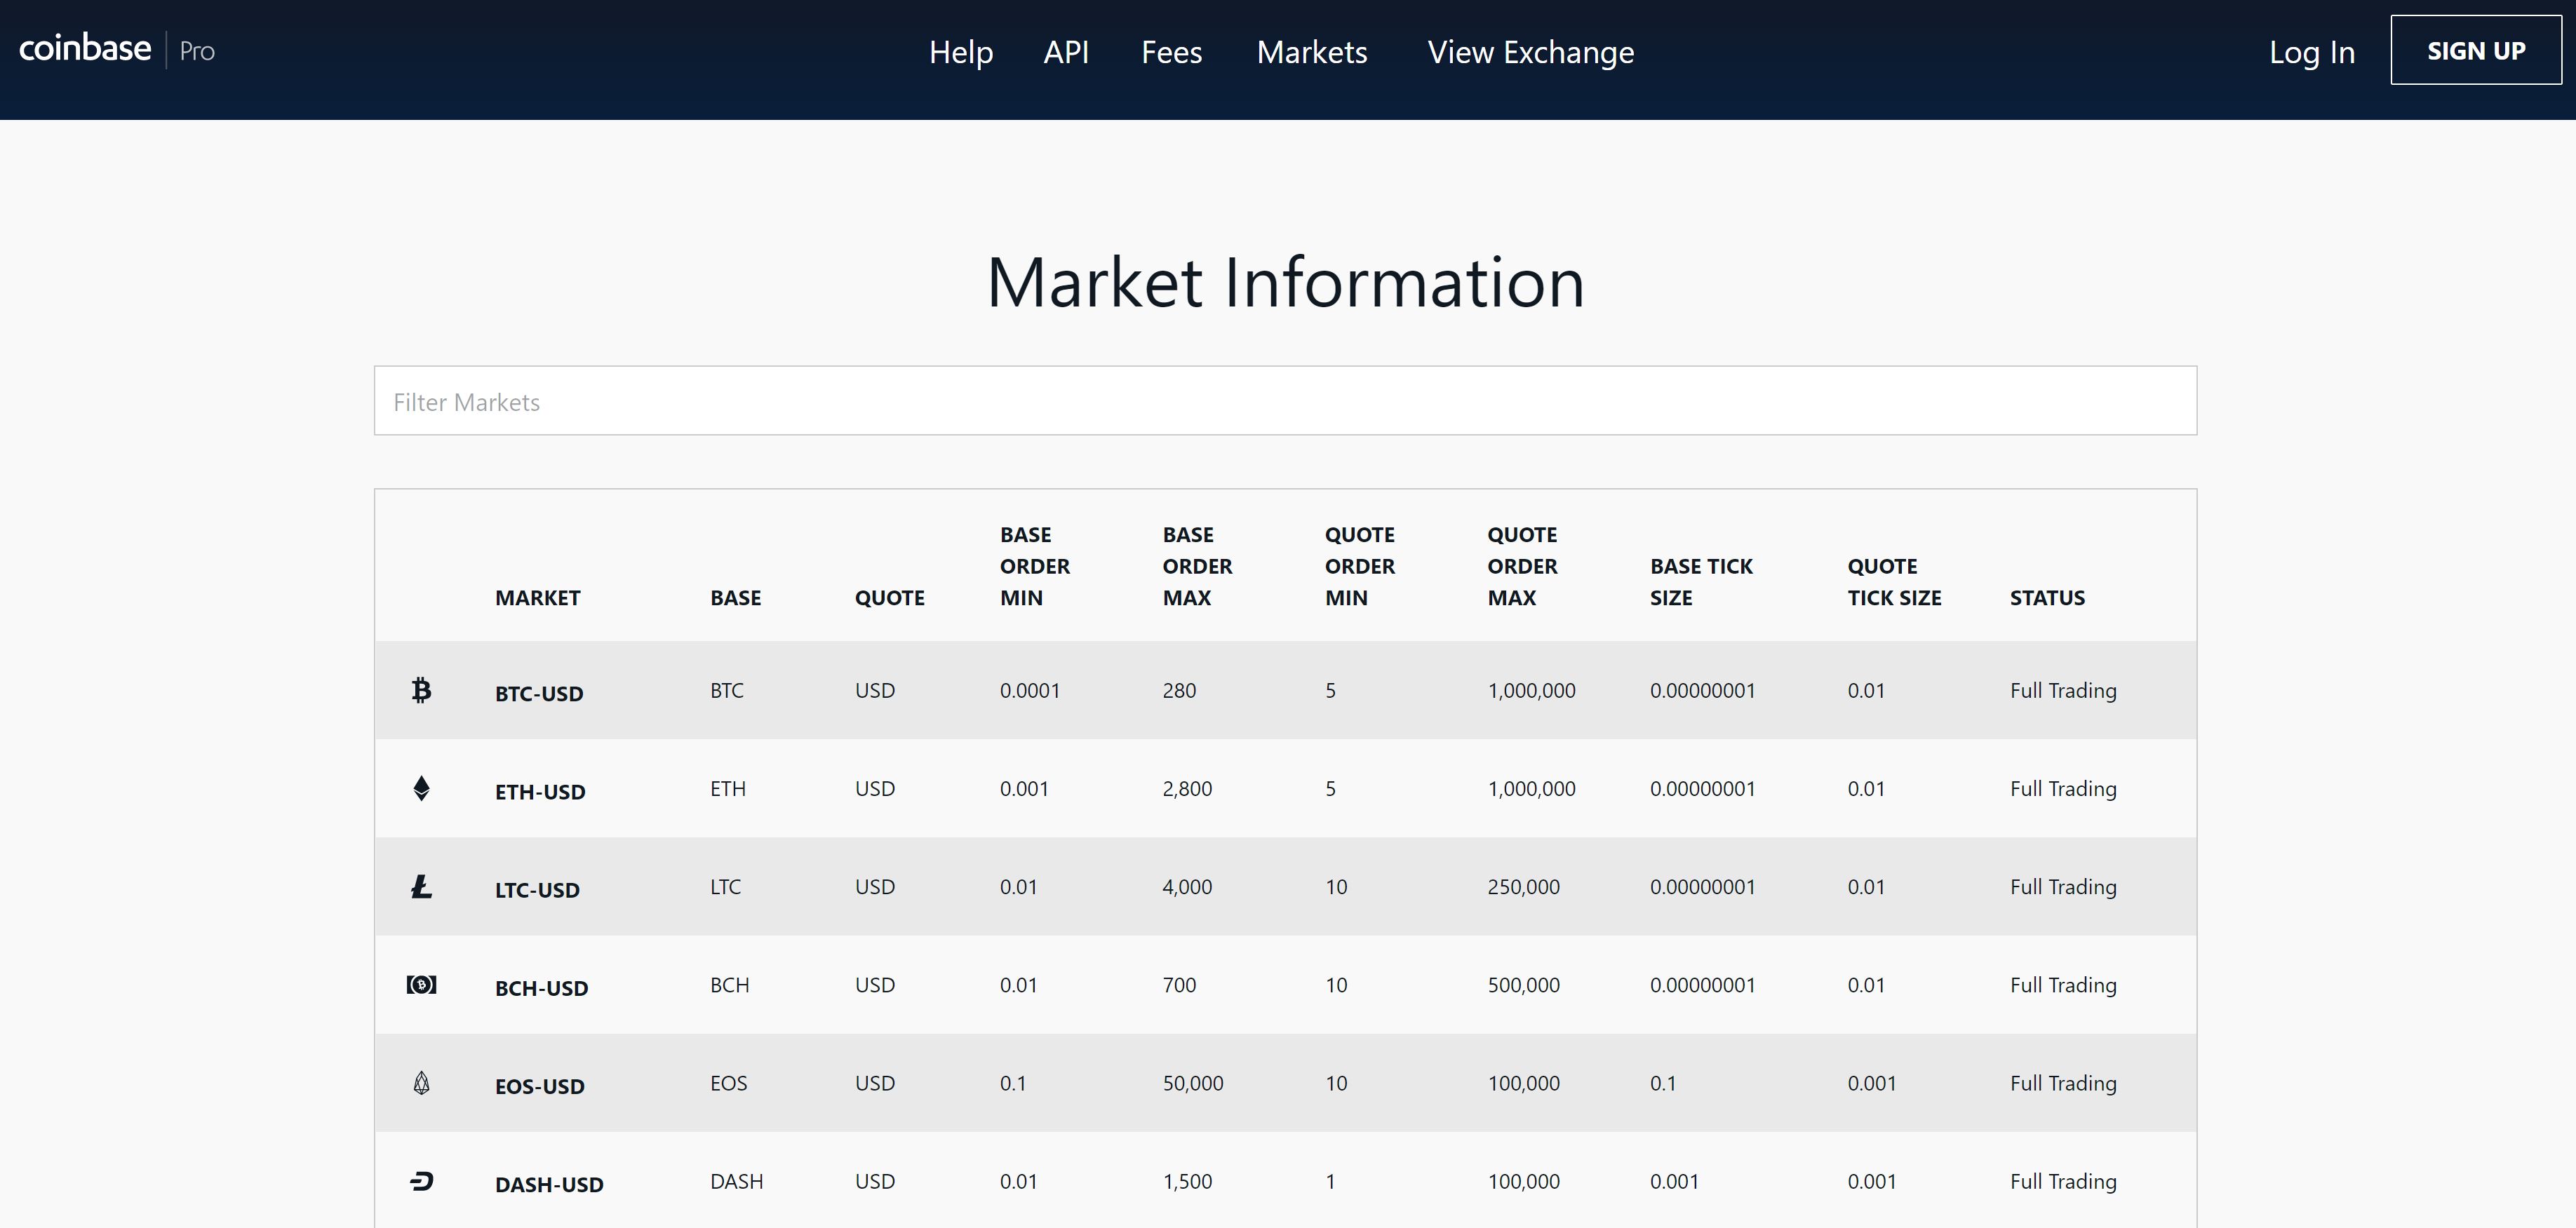2576x1228 pixels.
Task: Select the BTC-USD market name
Action: (x=538, y=693)
